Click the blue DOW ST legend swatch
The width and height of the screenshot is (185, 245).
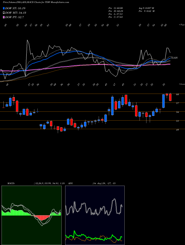point(4,8)
